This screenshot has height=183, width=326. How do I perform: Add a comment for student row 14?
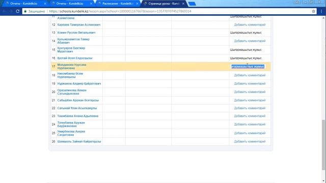tap(250, 41)
